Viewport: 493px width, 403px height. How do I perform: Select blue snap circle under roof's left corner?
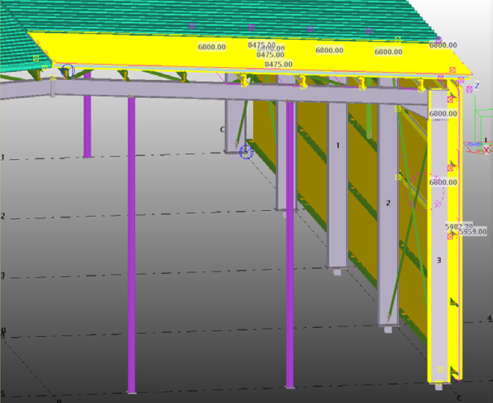tap(67, 71)
